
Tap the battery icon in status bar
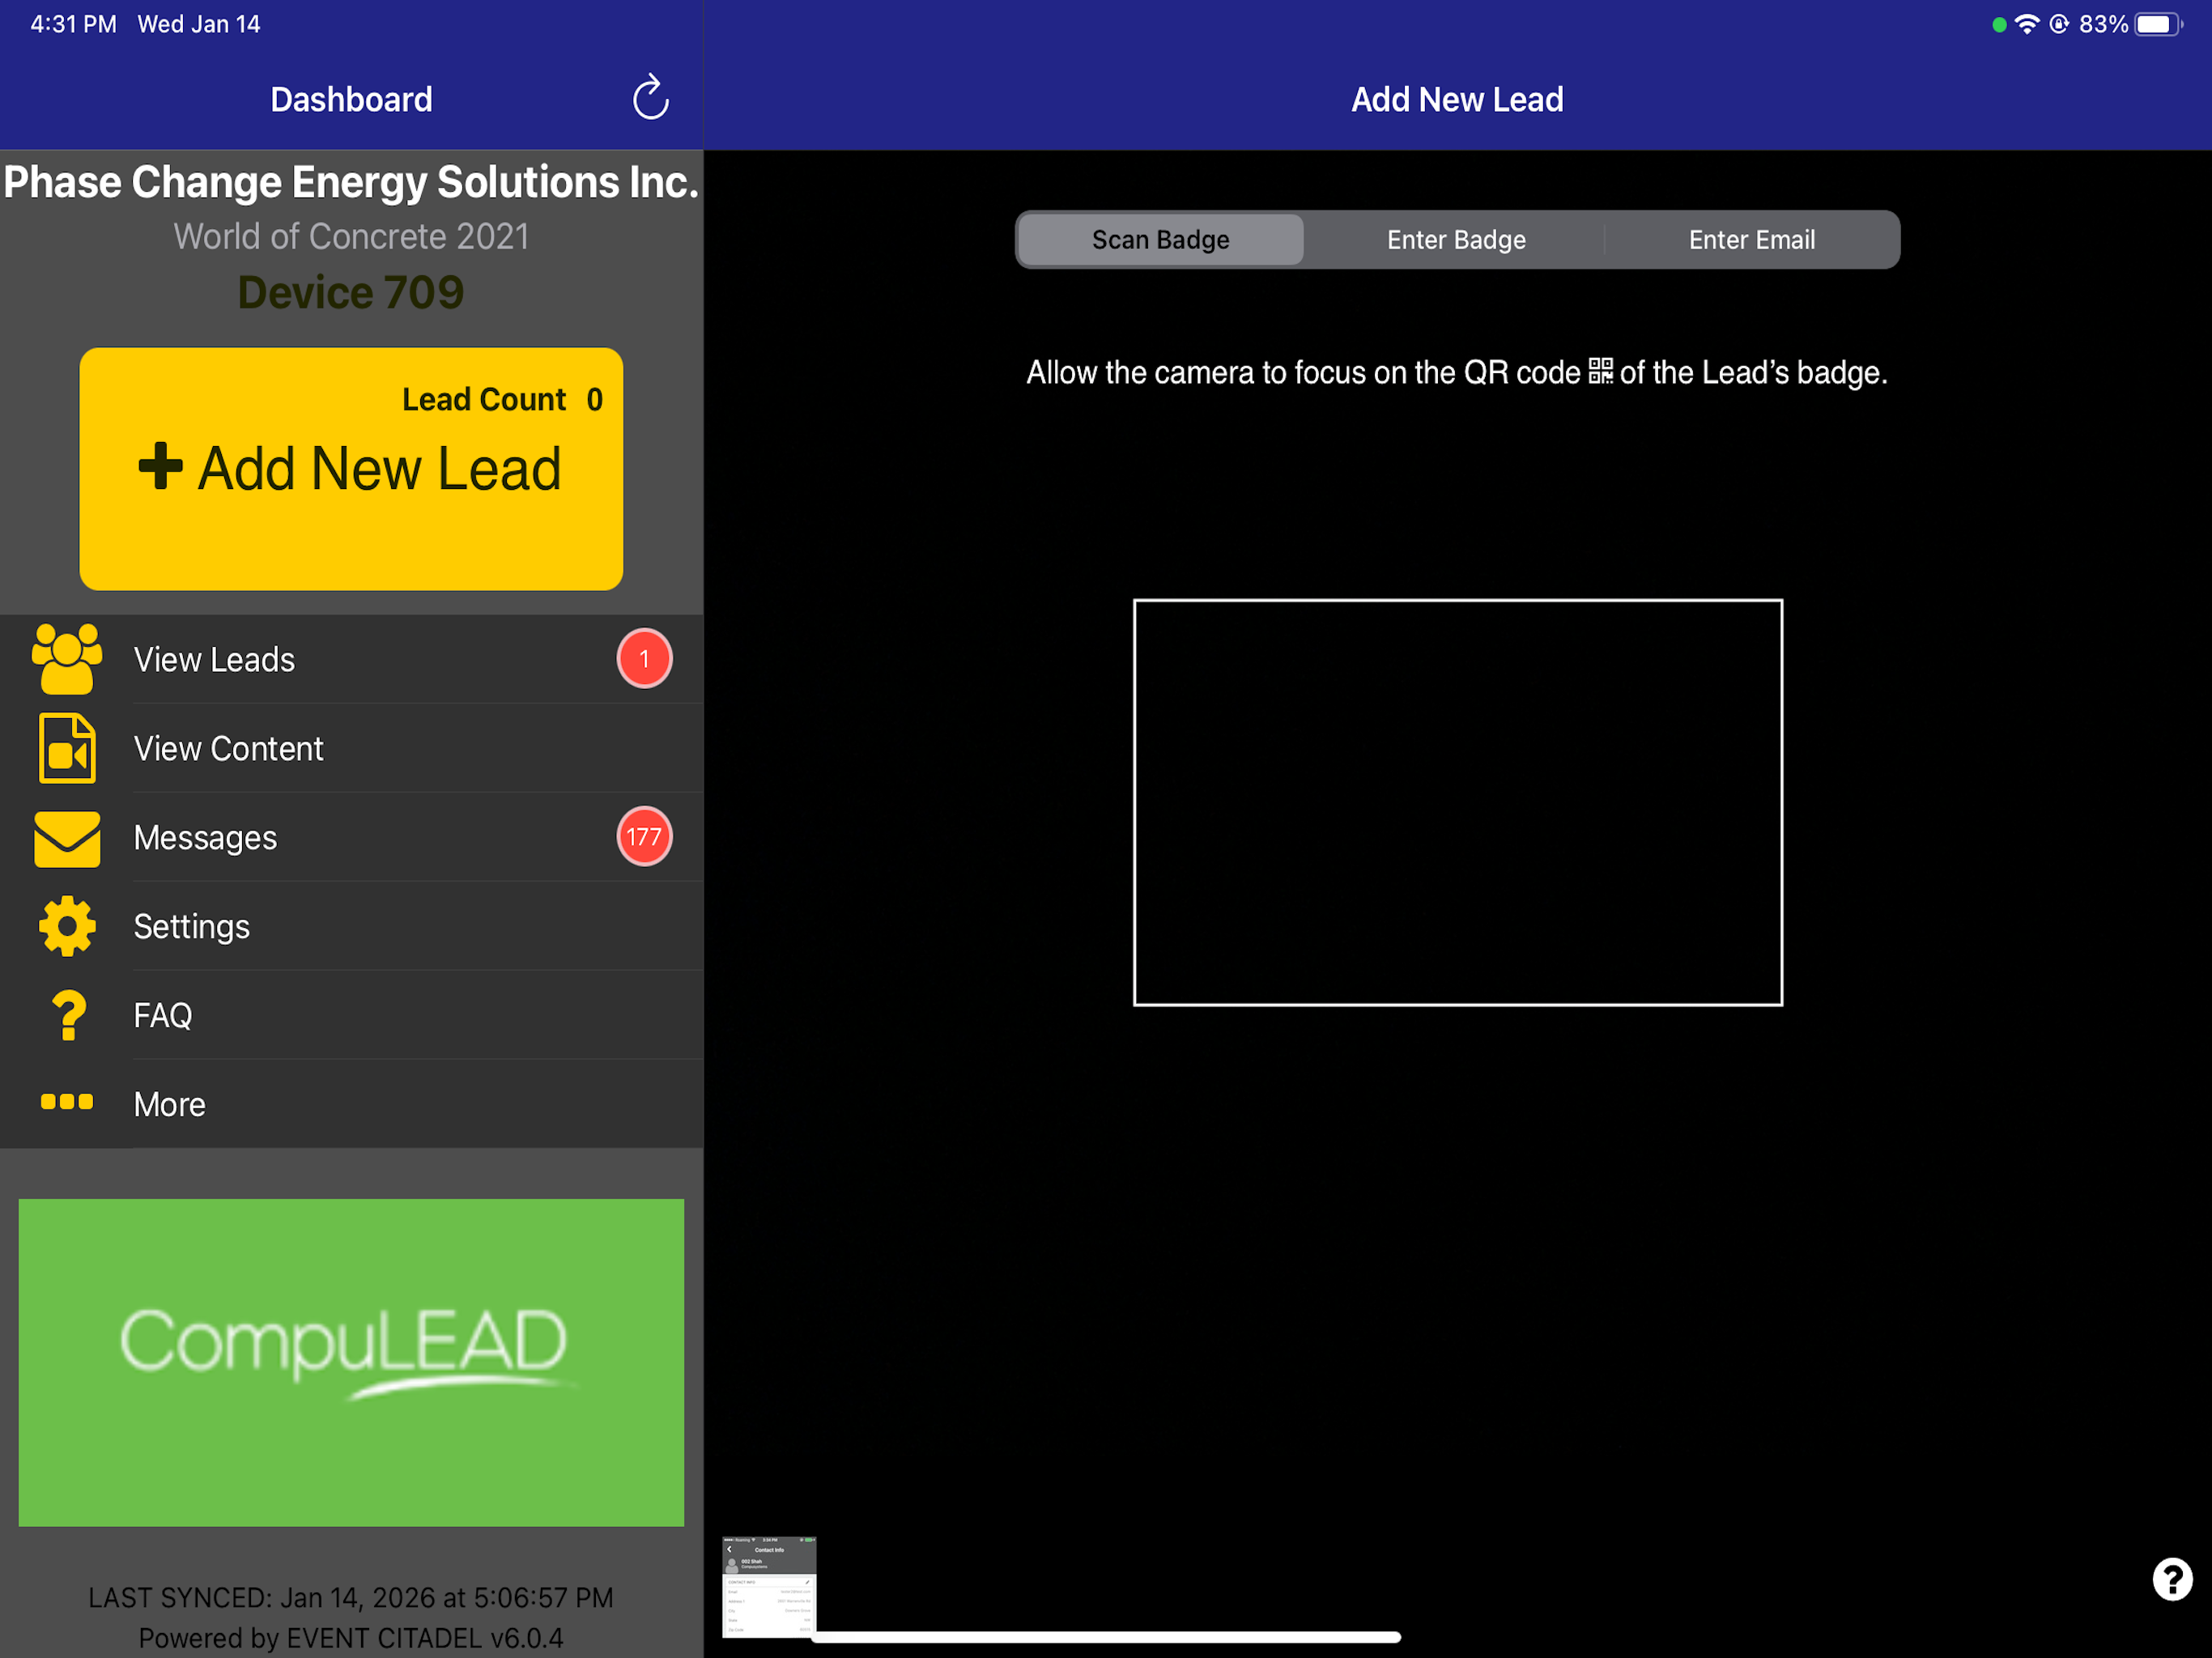click(2158, 24)
